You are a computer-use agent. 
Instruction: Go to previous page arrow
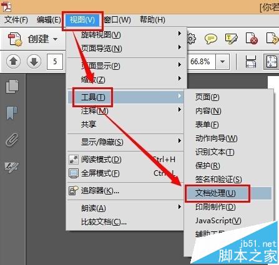[x=14, y=62]
